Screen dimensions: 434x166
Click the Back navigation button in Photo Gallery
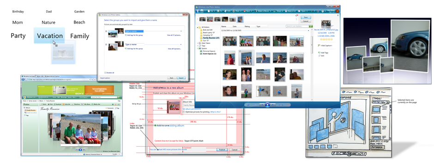pos(198,11)
